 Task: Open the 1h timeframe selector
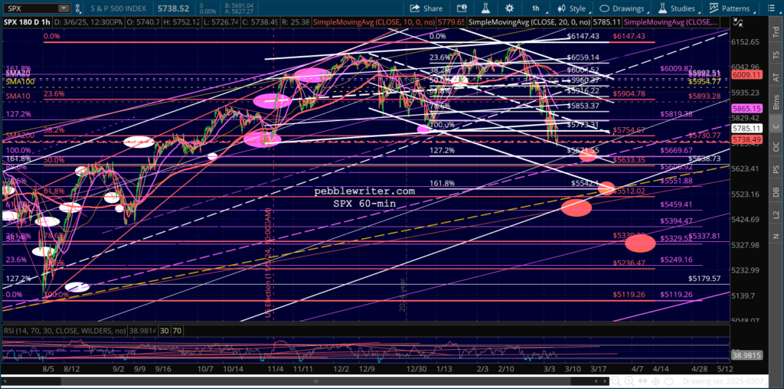pos(537,8)
